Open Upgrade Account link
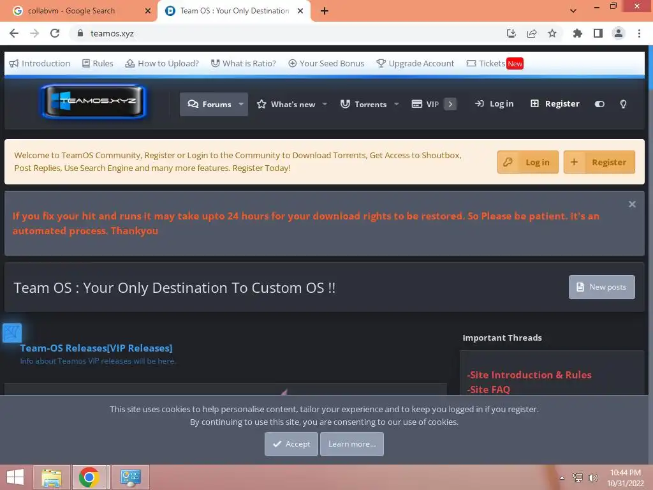The width and height of the screenshot is (653, 490). click(x=415, y=63)
